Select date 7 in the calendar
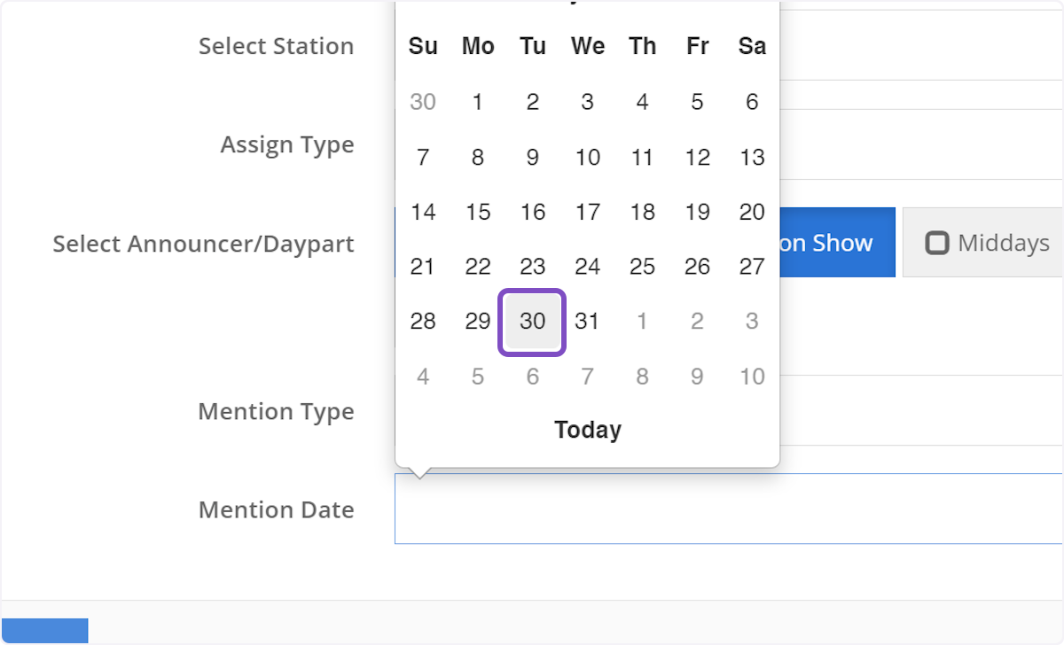Screen dimensions: 1064x645 (x=423, y=157)
